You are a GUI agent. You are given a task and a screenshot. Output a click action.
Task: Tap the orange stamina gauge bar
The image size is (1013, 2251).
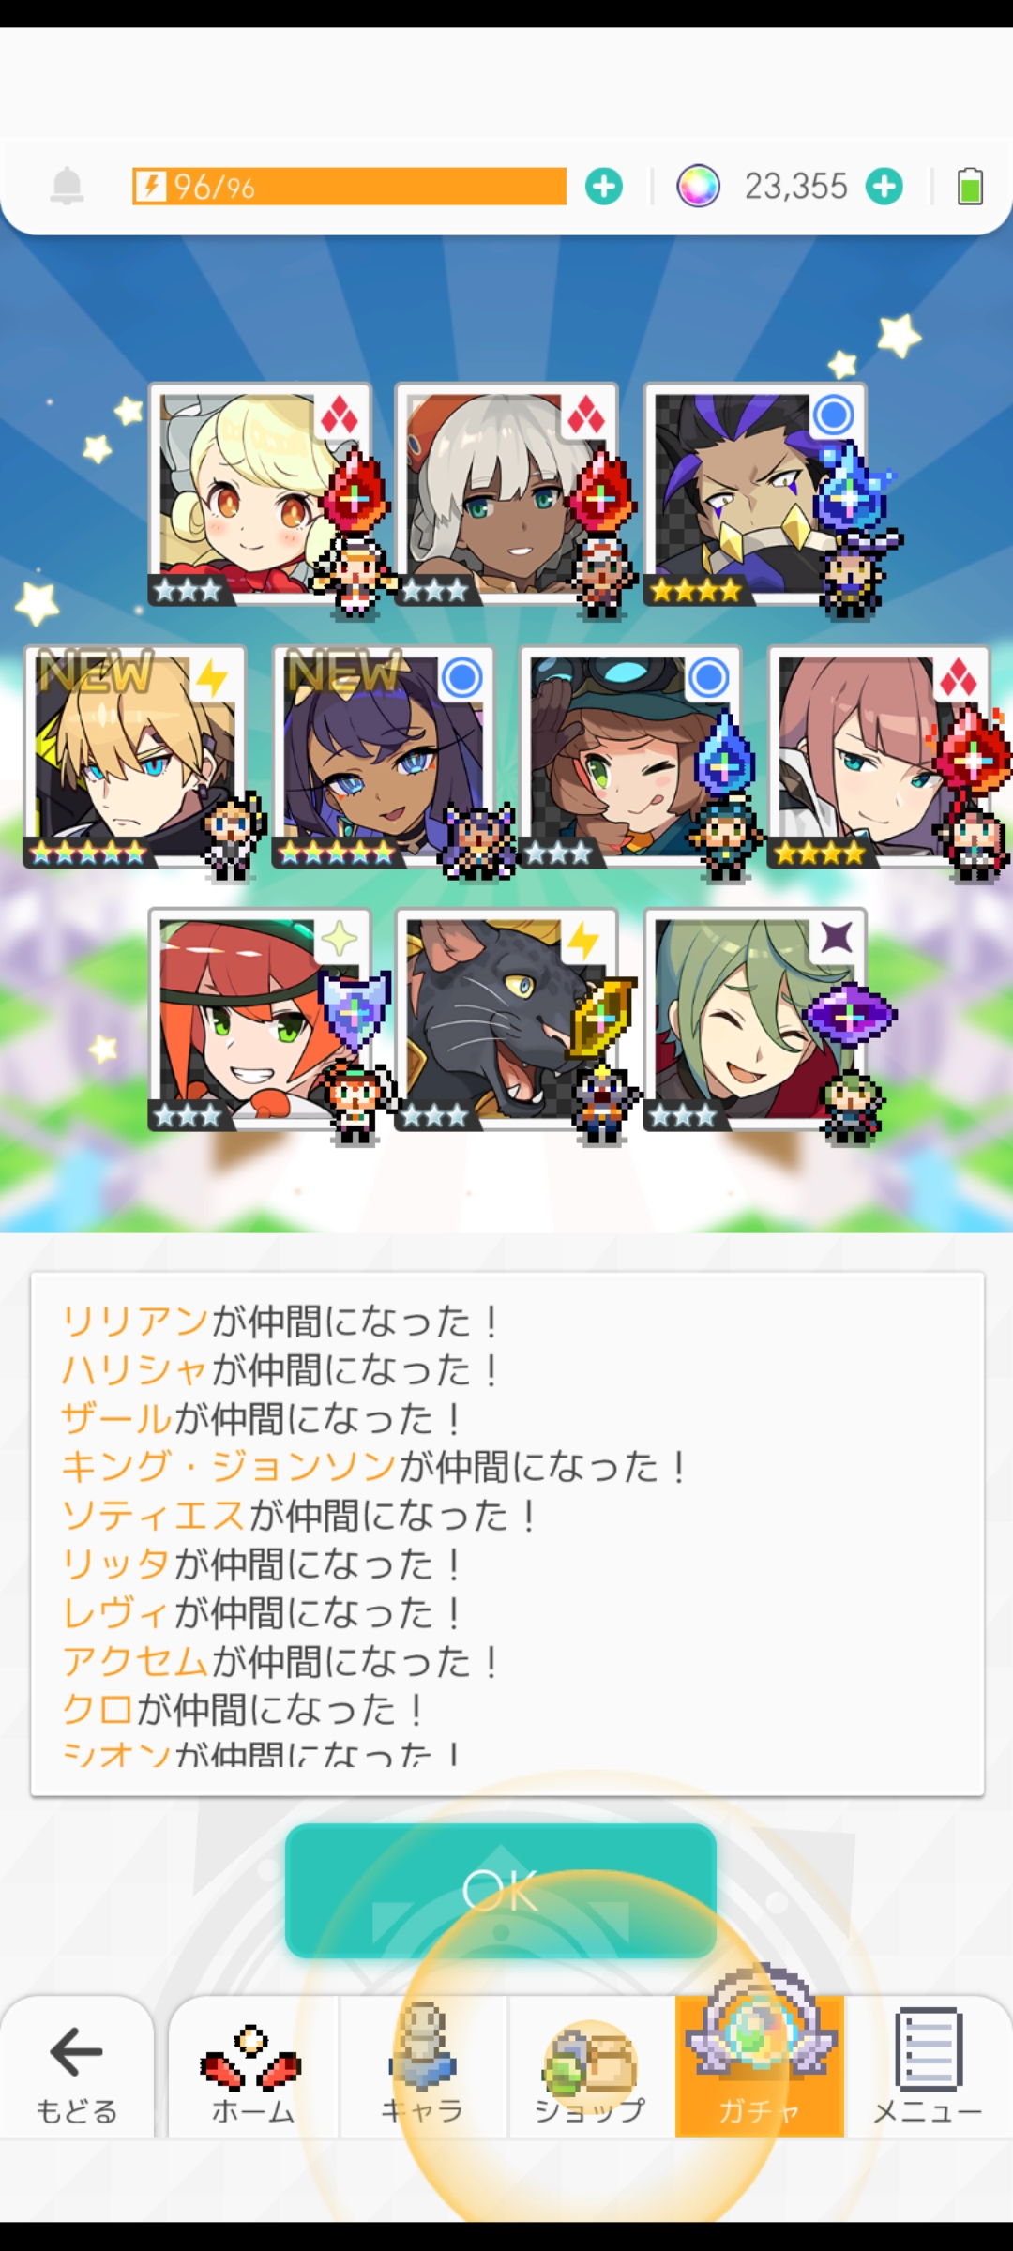[x=349, y=187]
